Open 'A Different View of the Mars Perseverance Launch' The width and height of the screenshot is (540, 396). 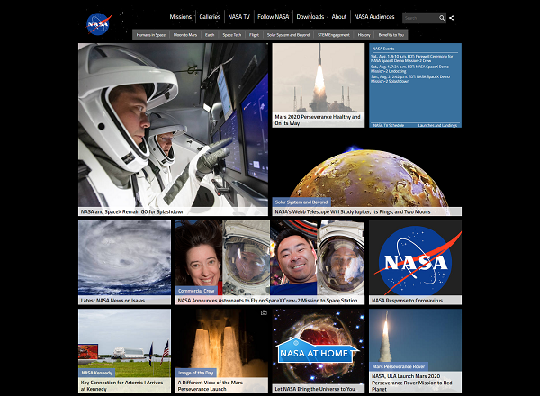210,386
